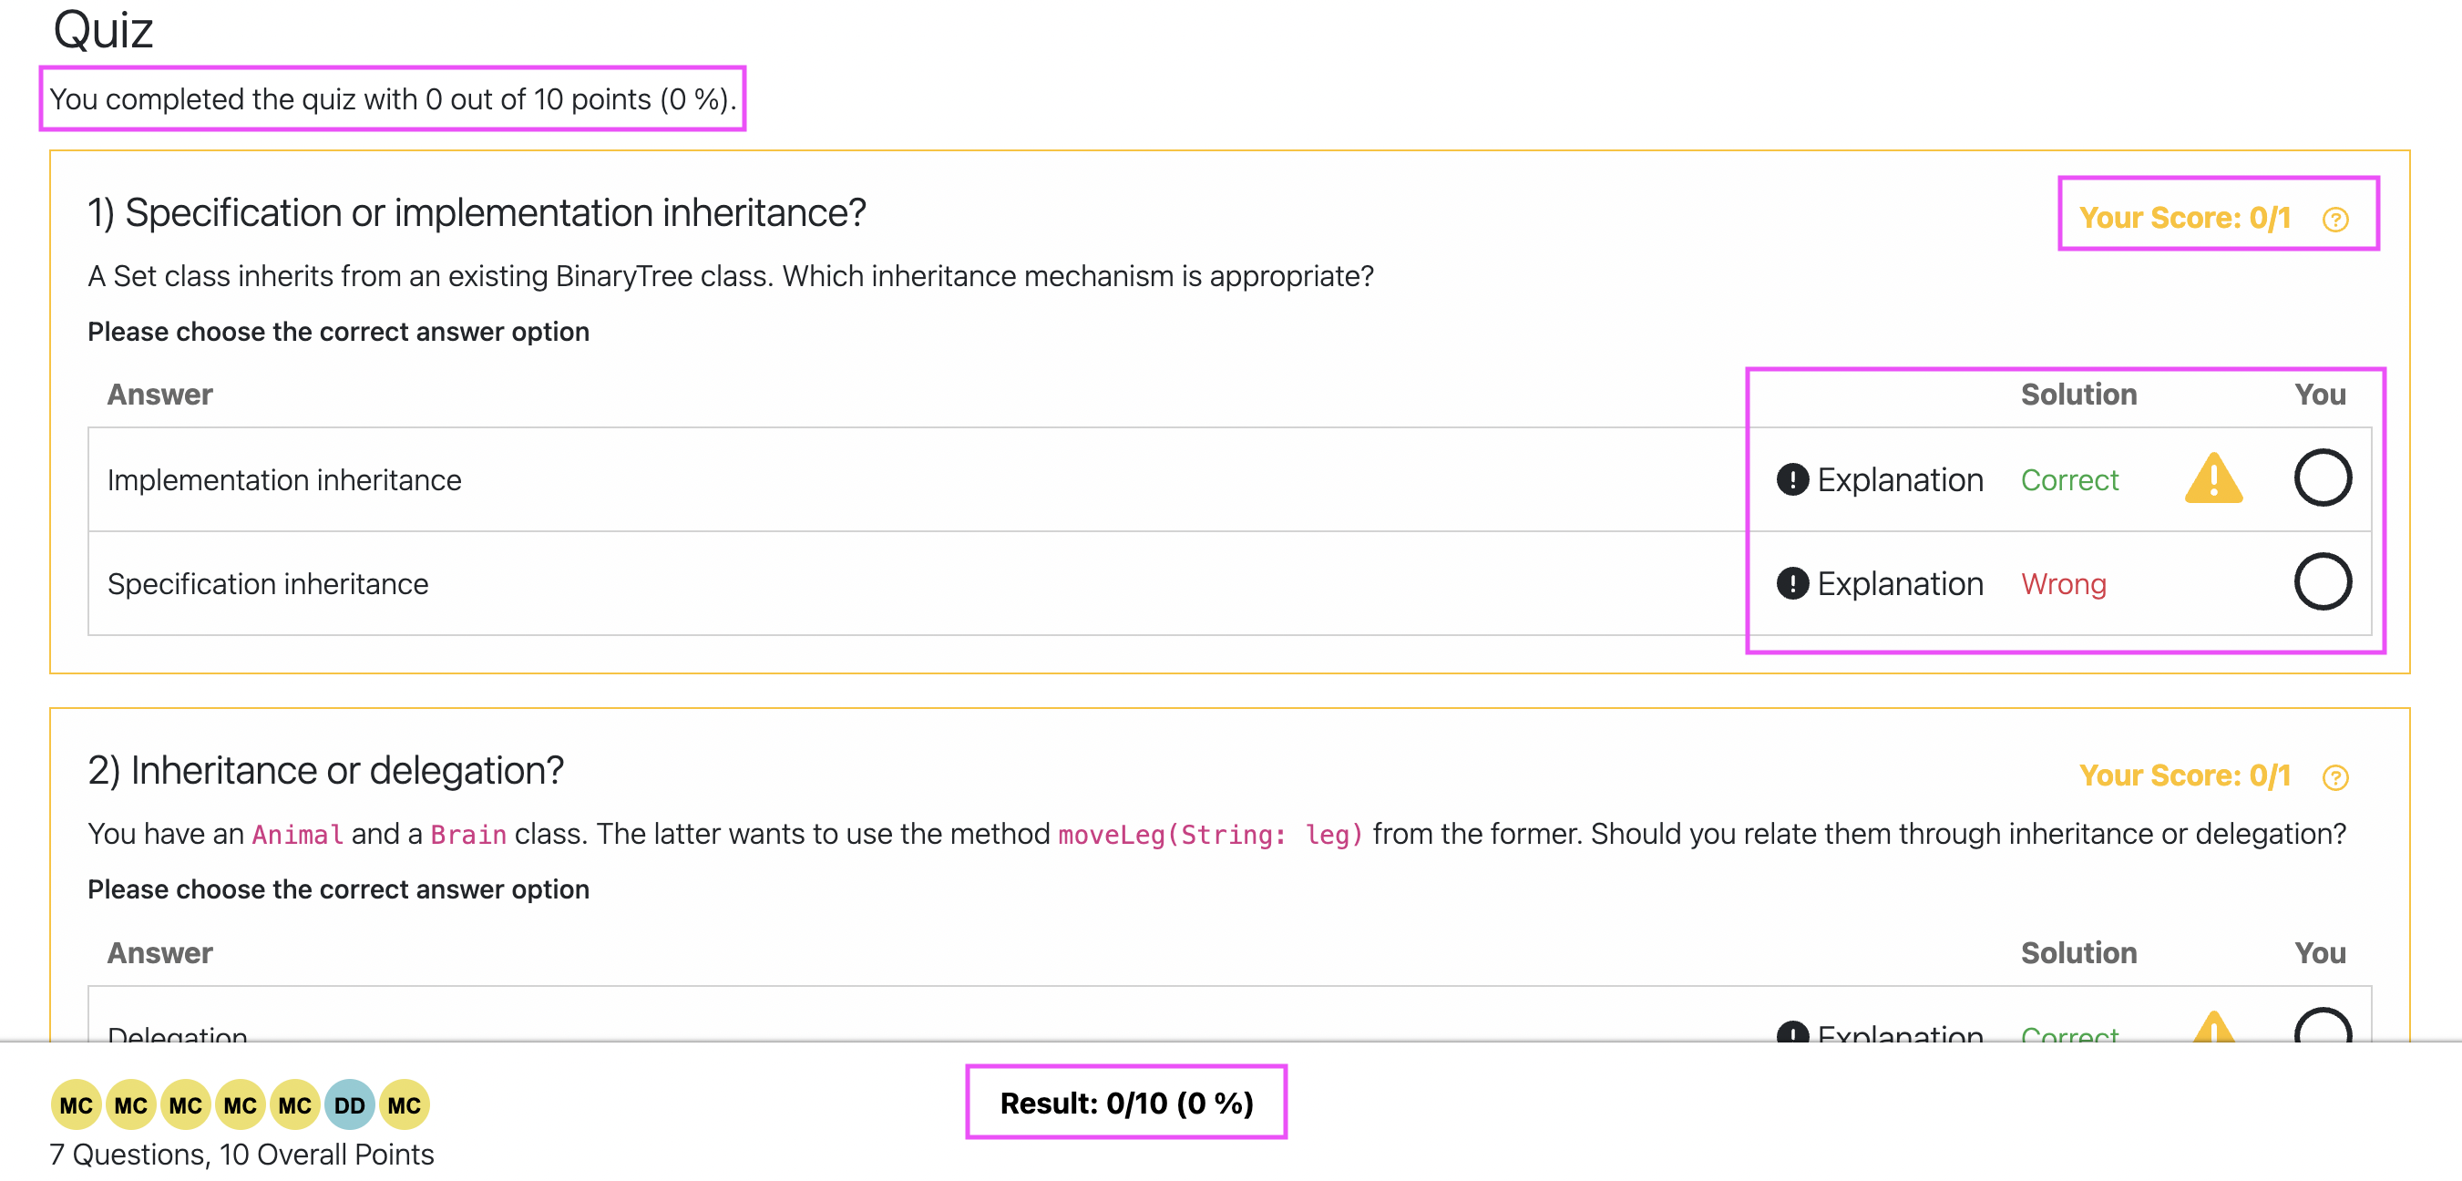Expand Explanation for Specification inheritance
This screenshot has width=2462, height=1181.
pyautogui.click(x=1879, y=584)
